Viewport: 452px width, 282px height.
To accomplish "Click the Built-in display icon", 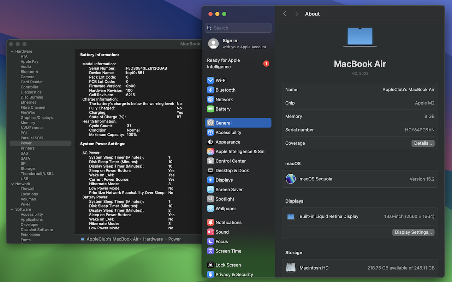I will (x=291, y=217).
